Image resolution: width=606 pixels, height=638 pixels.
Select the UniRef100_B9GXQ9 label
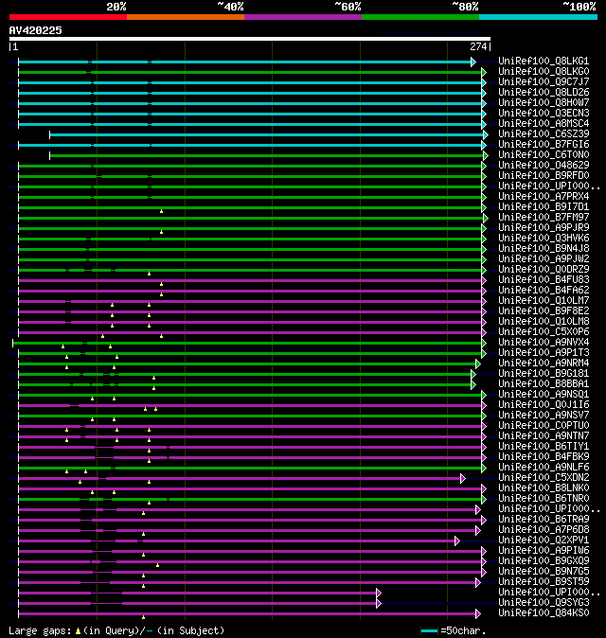click(544, 561)
